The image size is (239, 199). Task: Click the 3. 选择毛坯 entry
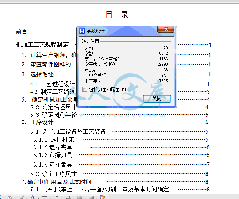[38, 74]
